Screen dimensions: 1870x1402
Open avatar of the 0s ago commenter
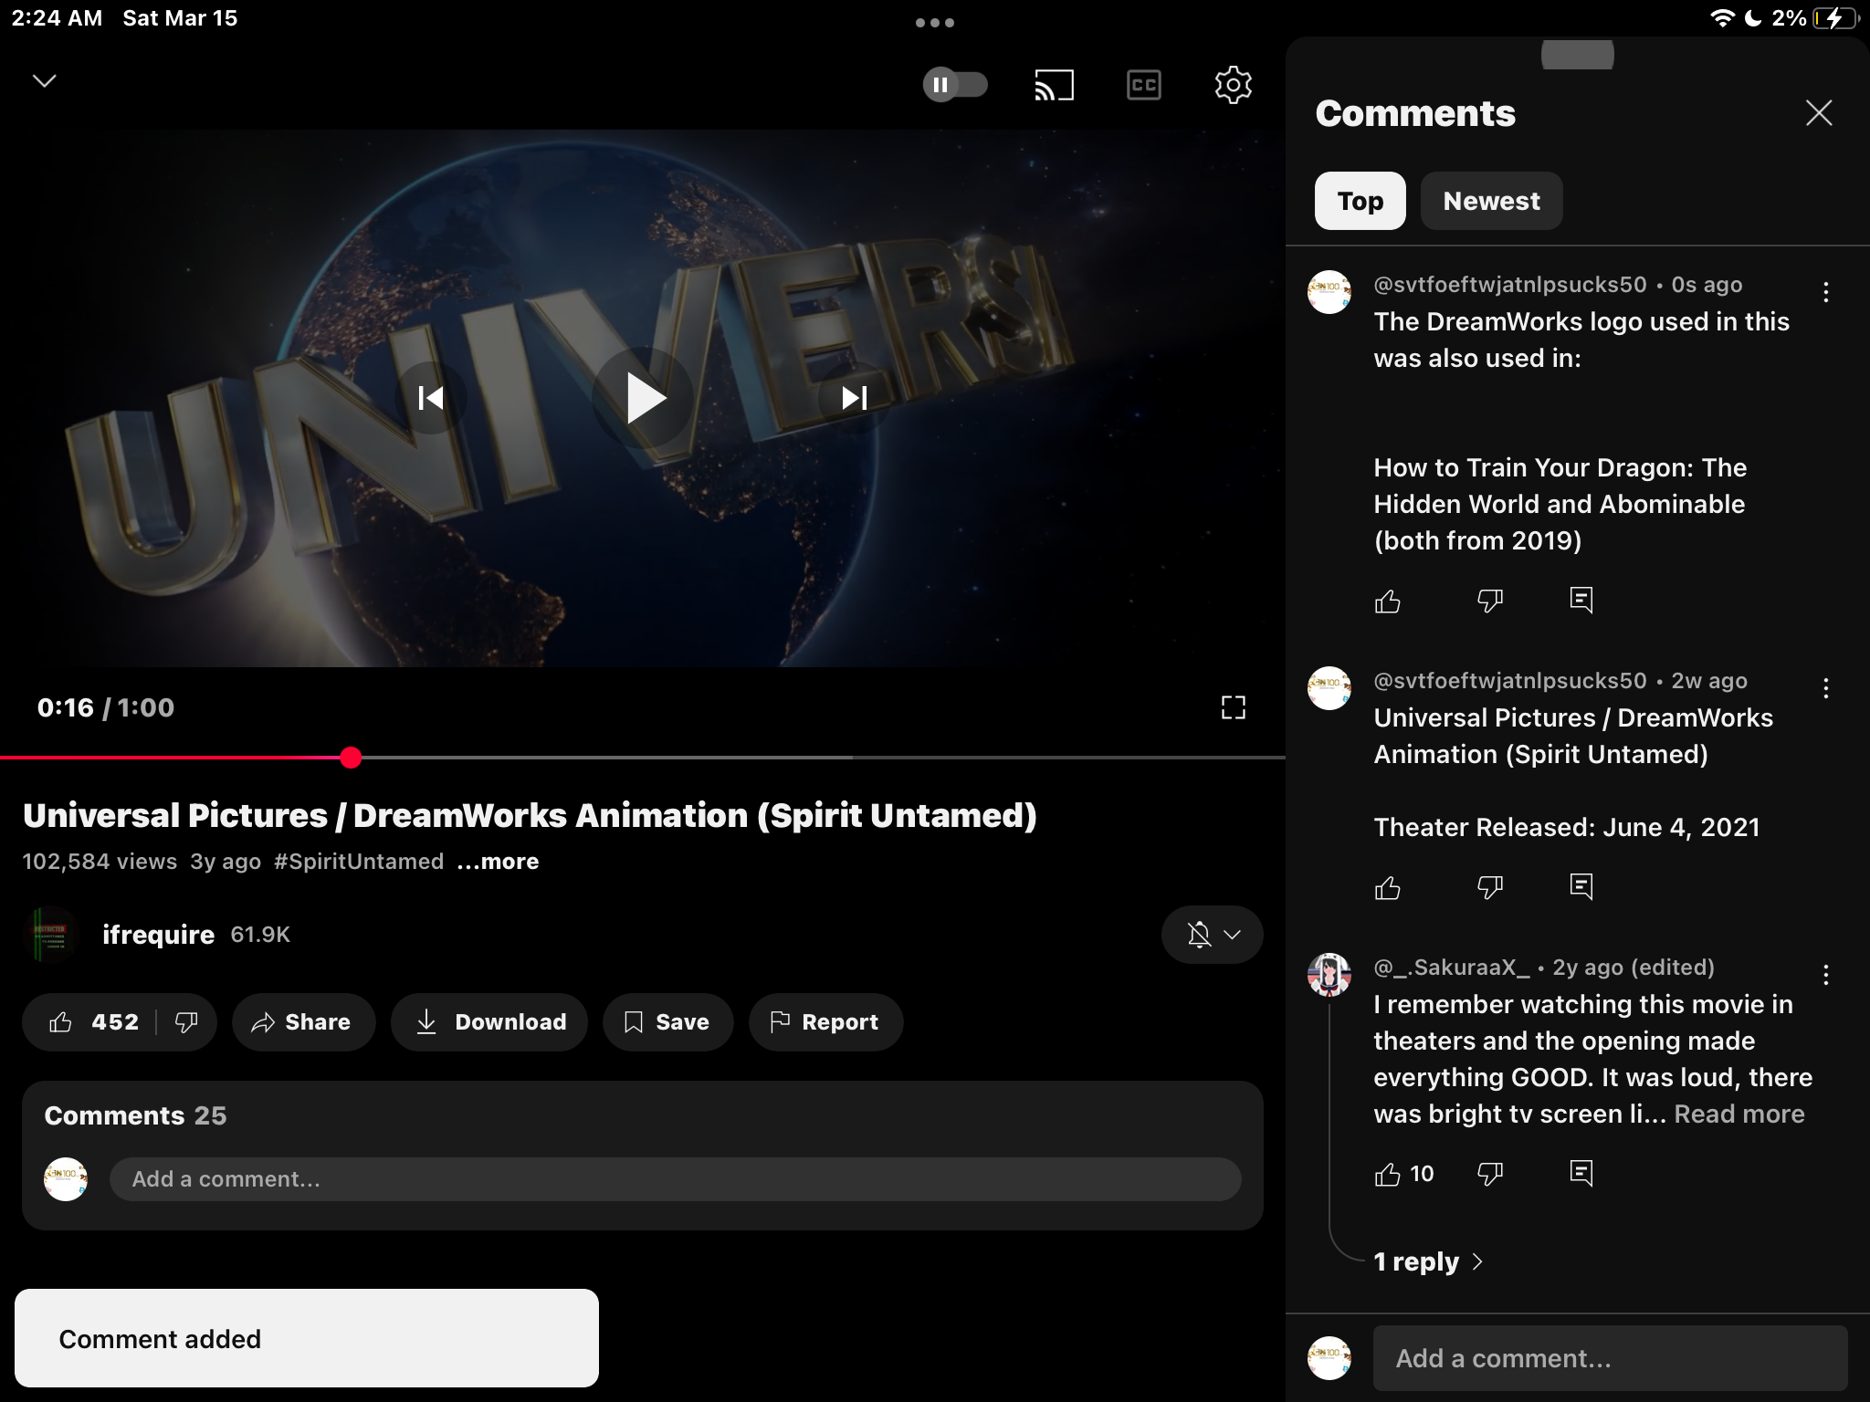coord(1329,292)
